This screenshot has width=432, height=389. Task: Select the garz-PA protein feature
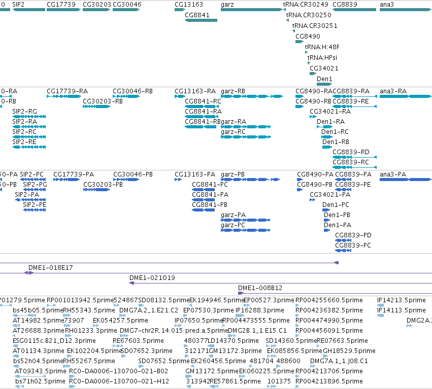246,220
